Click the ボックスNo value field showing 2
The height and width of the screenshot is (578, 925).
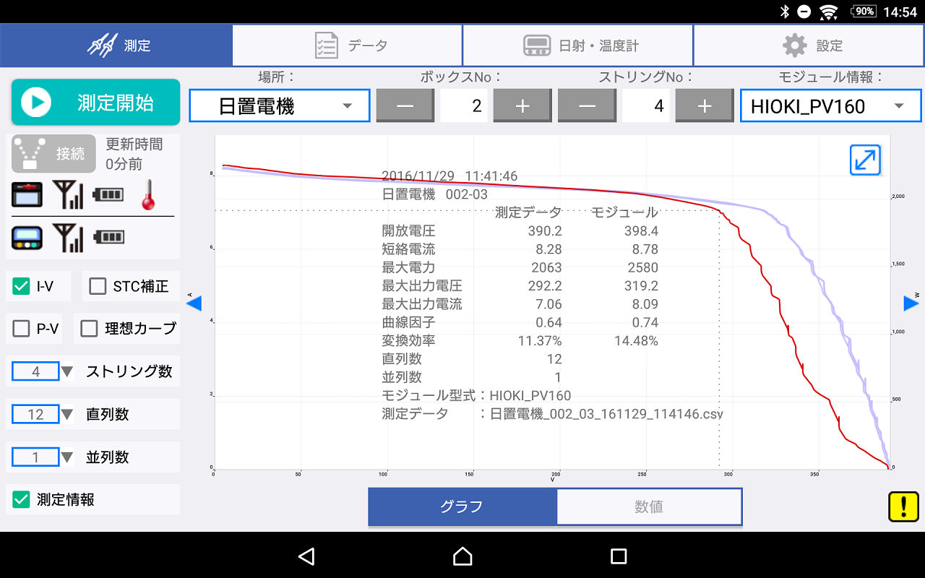click(x=464, y=106)
